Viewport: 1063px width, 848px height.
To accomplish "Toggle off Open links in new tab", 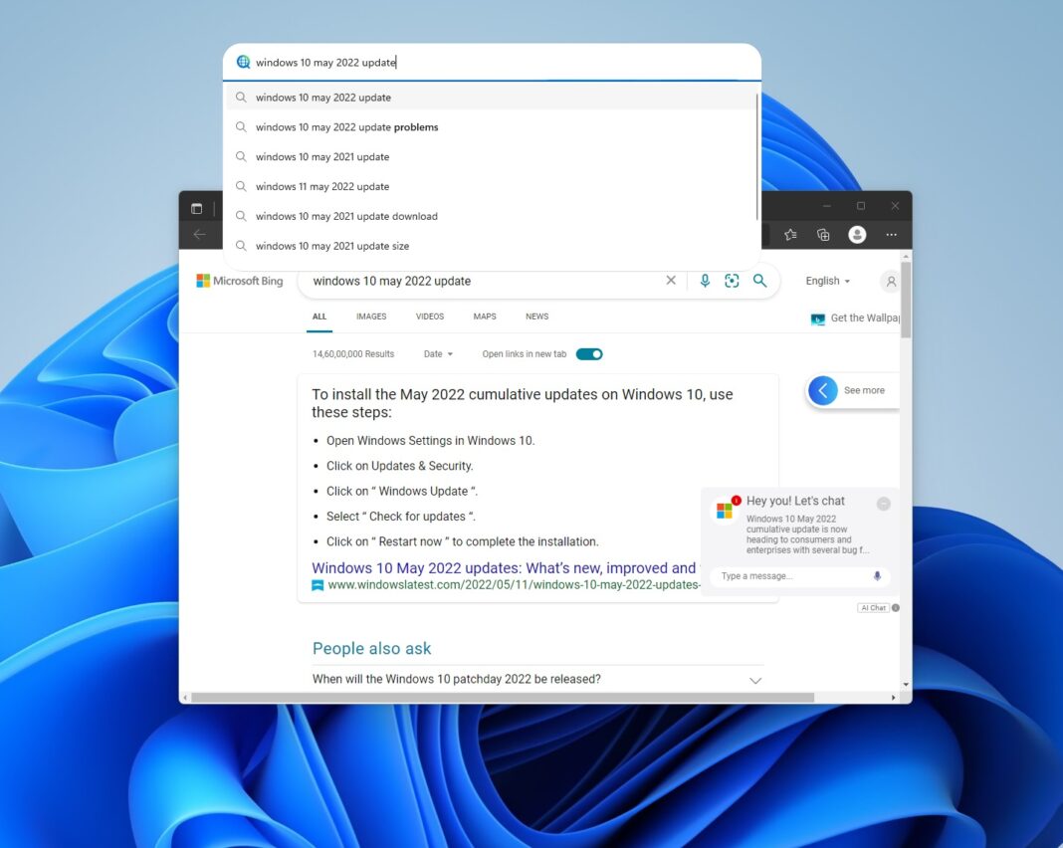I will click(x=589, y=353).
